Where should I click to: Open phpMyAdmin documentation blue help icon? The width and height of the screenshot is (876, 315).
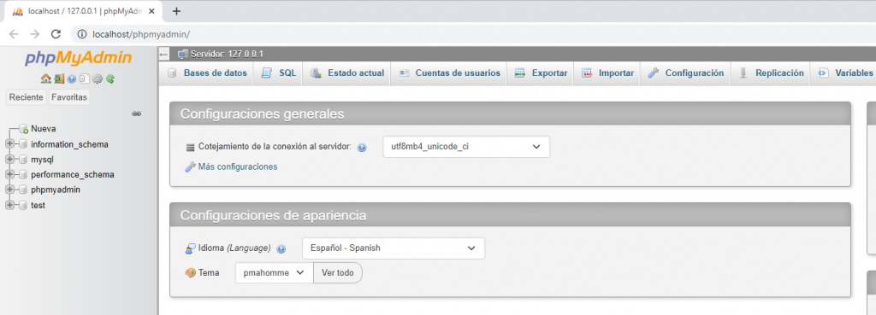[72, 79]
